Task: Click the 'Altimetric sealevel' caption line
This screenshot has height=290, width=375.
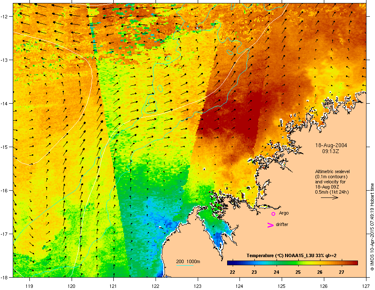Action: pyautogui.click(x=332, y=171)
